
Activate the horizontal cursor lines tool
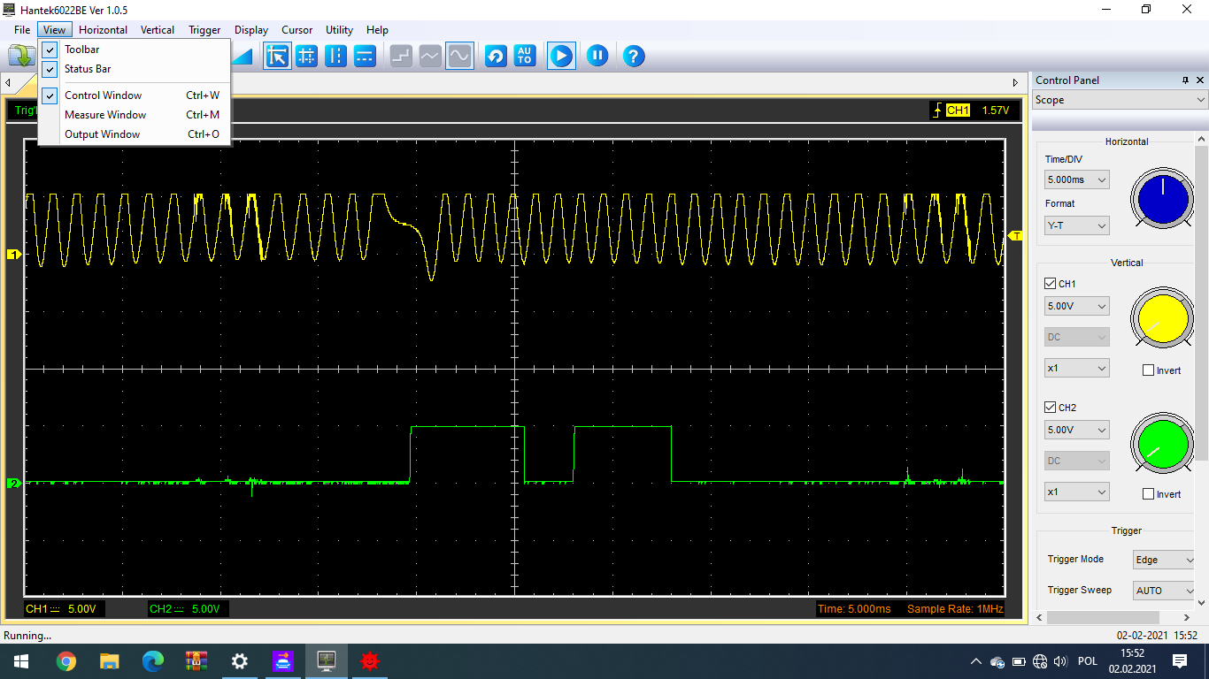click(365, 57)
